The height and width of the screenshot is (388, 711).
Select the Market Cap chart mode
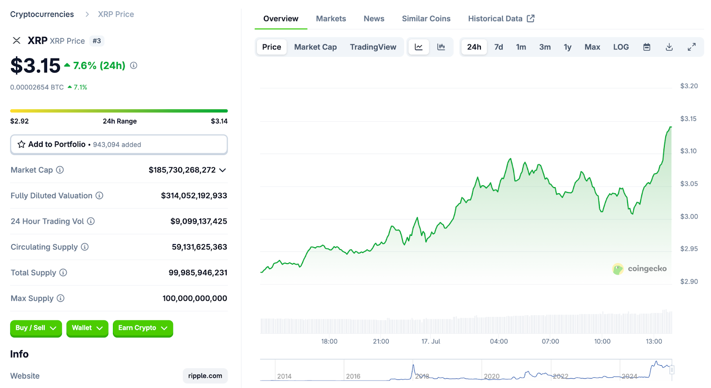point(316,47)
